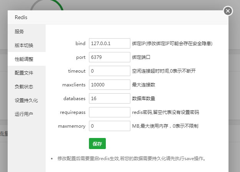Image resolution: width=240 pixels, height=172 pixels.
Task: Select the databases field showing 16
Action: 110,99
